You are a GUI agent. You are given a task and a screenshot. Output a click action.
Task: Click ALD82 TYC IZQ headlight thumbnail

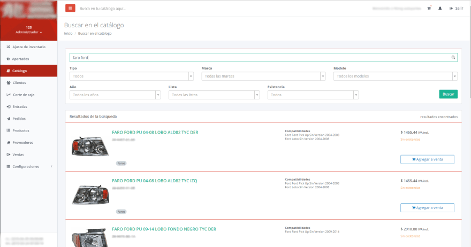coord(90,195)
